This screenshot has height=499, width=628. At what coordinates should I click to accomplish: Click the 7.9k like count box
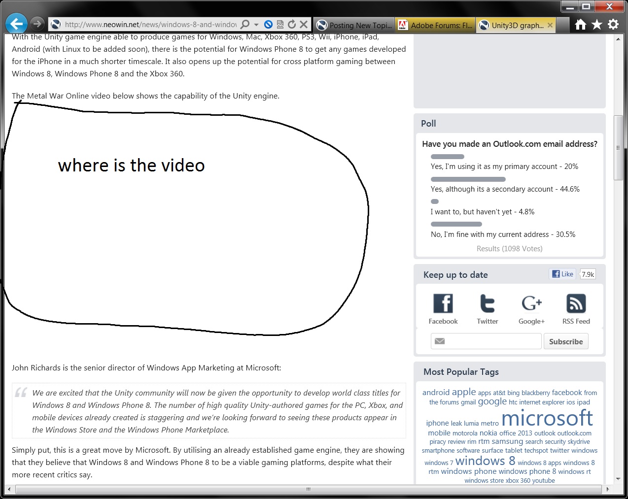tap(588, 274)
